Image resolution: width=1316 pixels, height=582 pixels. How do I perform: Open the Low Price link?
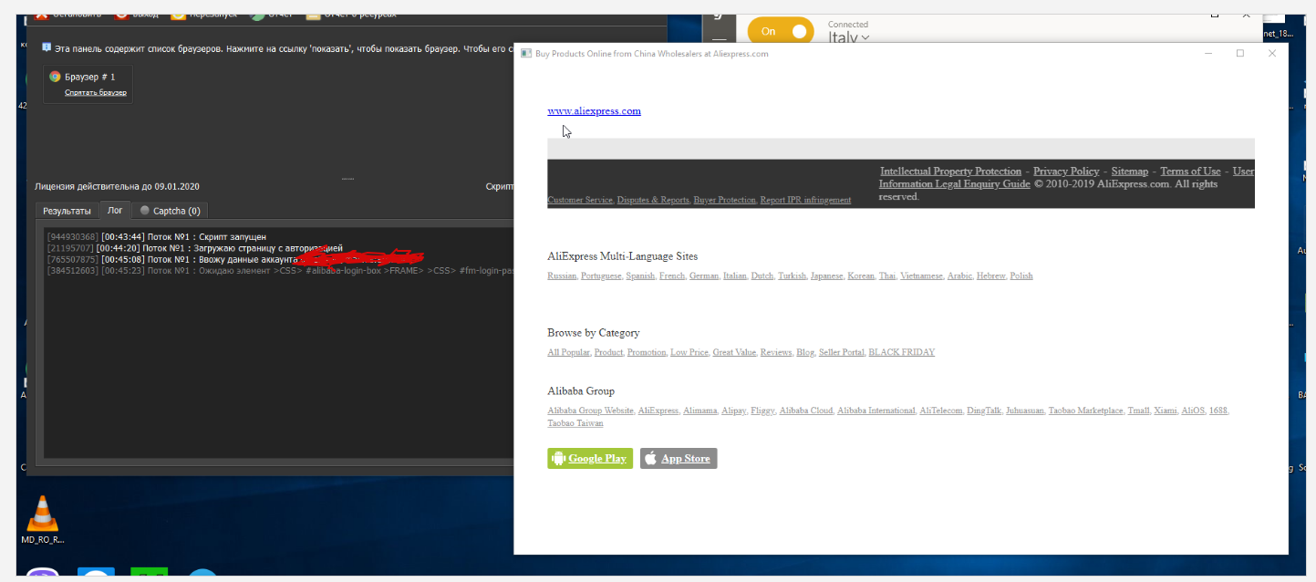click(689, 352)
